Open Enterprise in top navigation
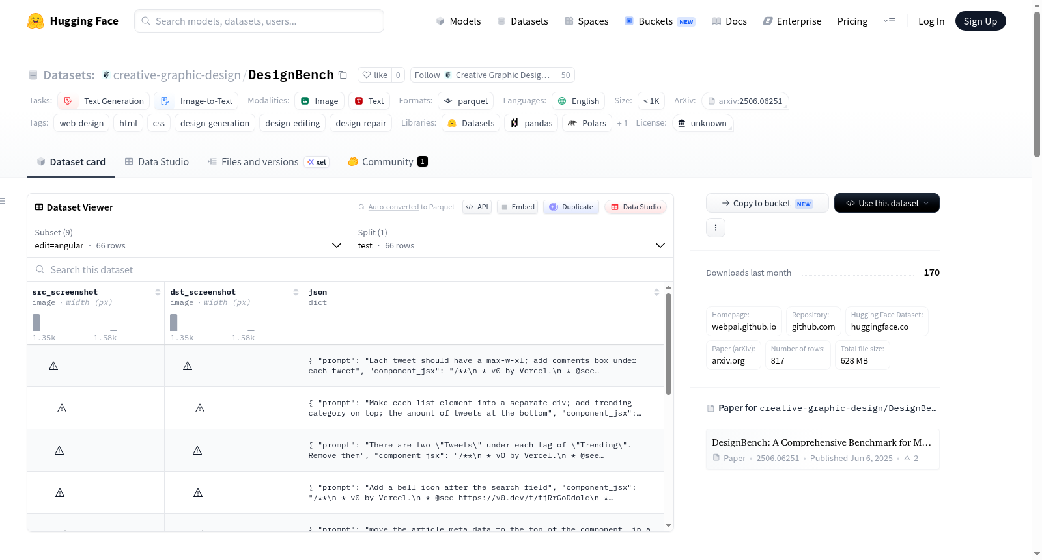The height and width of the screenshot is (560, 1042). [x=792, y=21]
